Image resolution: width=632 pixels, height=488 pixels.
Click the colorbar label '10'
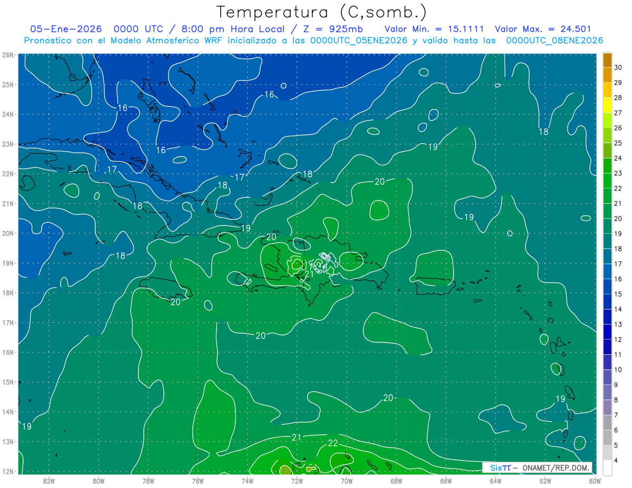(x=618, y=370)
